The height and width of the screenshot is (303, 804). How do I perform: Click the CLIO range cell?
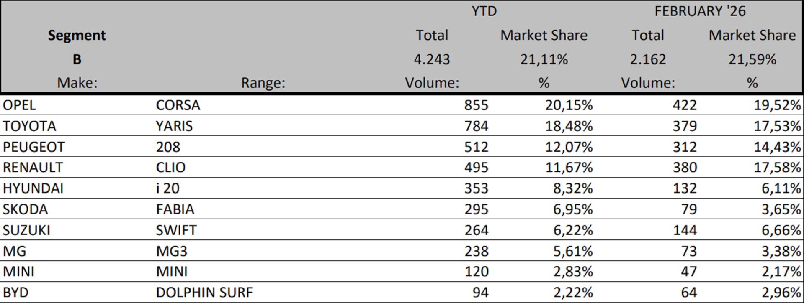click(170, 167)
